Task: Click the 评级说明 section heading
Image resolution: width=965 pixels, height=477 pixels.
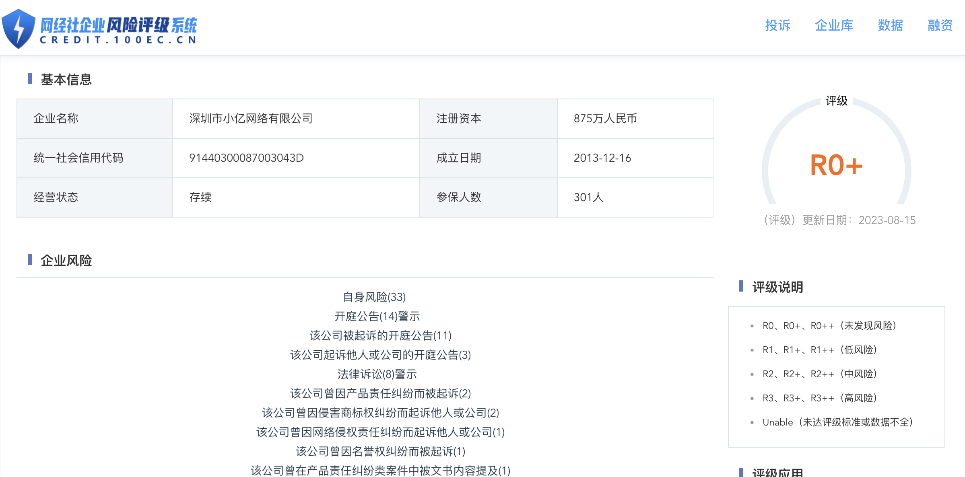Action: click(x=777, y=287)
